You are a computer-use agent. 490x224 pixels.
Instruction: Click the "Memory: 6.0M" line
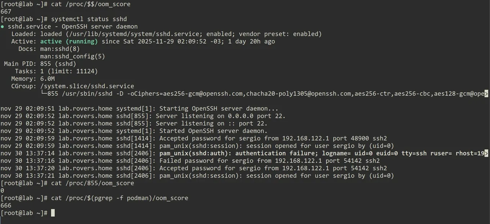click(x=33, y=79)
